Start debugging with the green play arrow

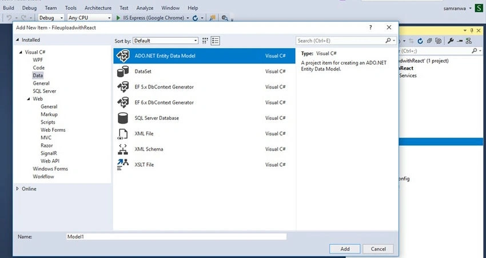(x=118, y=18)
